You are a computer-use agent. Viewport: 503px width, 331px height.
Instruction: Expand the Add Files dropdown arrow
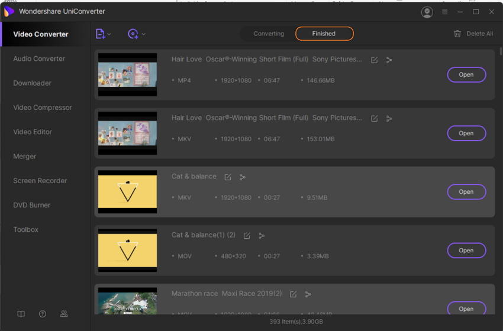coord(109,34)
